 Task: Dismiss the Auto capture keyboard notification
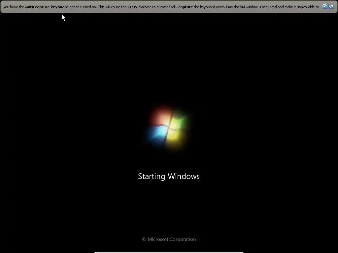coord(324,7)
